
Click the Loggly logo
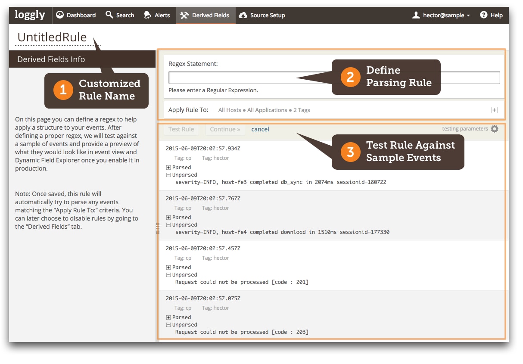[x=30, y=15]
